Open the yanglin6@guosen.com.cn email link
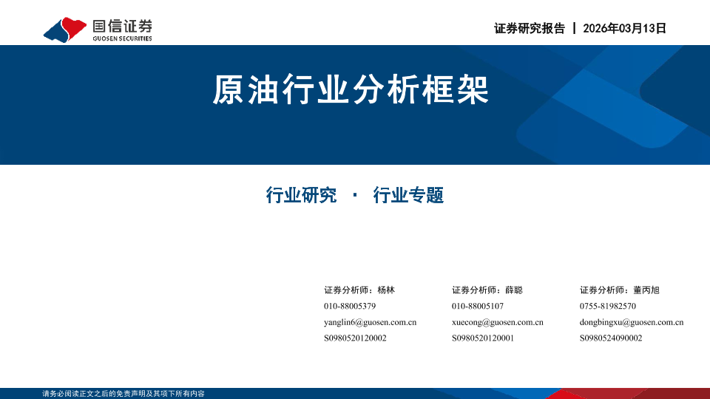 [x=370, y=322]
